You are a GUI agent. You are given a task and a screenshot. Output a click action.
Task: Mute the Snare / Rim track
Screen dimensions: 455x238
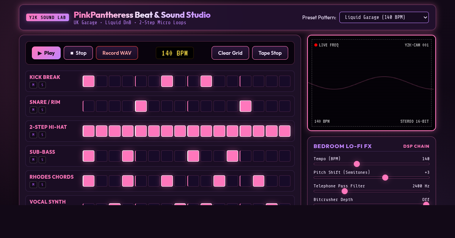point(33,110)
